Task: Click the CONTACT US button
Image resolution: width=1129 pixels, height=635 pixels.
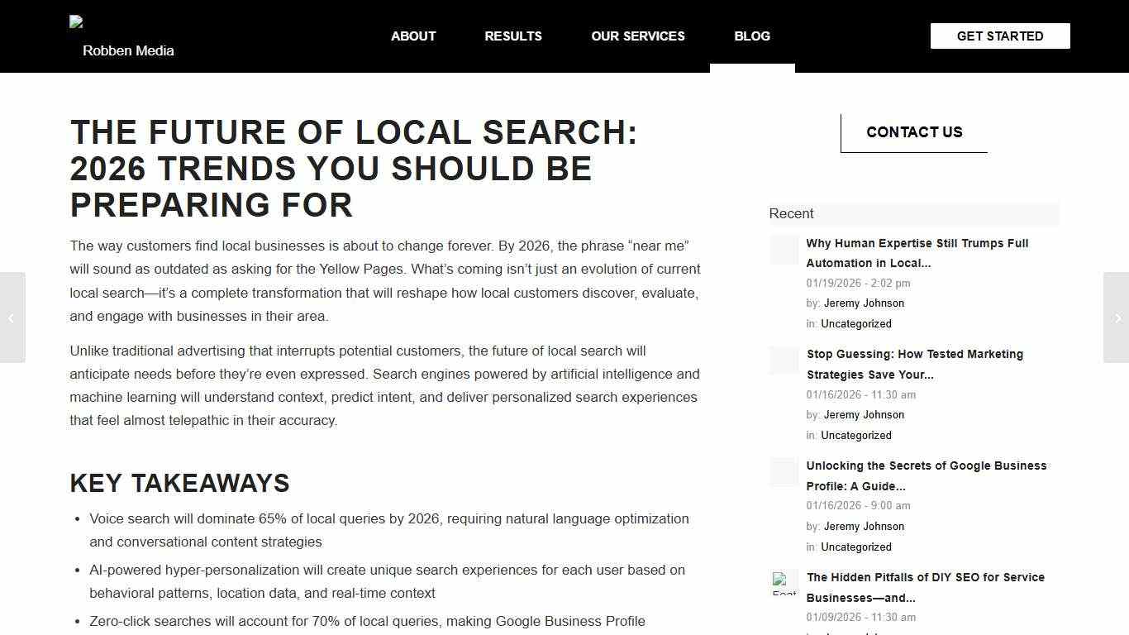Action: tap(914, 132)
